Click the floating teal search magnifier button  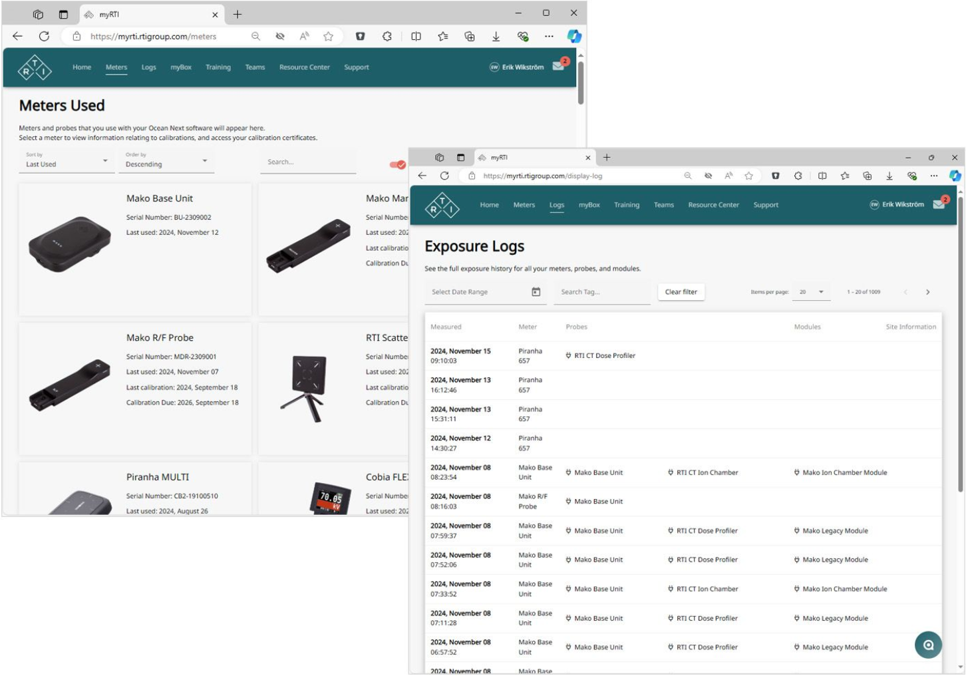click(928, 644)
